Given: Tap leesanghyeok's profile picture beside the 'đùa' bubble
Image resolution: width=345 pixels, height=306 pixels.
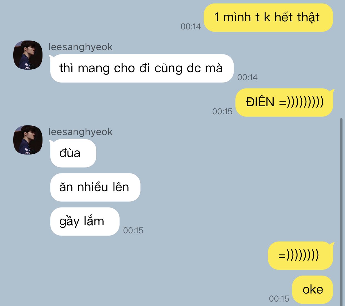Looking at the screenshot, I should pyautogui.click(x=28, y=140).
